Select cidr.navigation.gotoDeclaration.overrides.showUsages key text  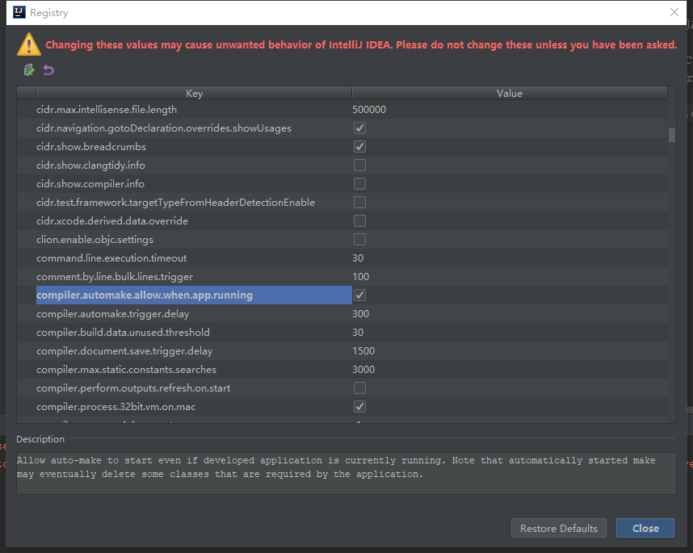pos(164,128)
